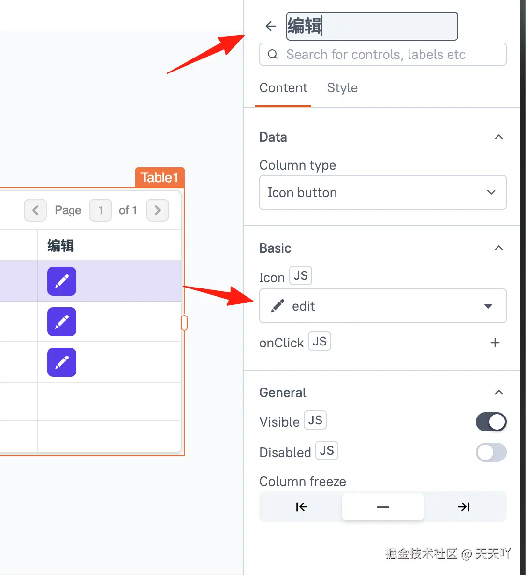
Task: Open the Column type dropdown
Action: (x=382, y=192)
